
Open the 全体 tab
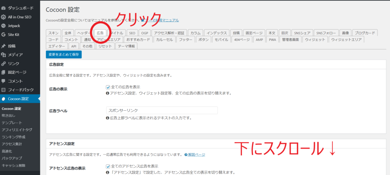[68, 33]
